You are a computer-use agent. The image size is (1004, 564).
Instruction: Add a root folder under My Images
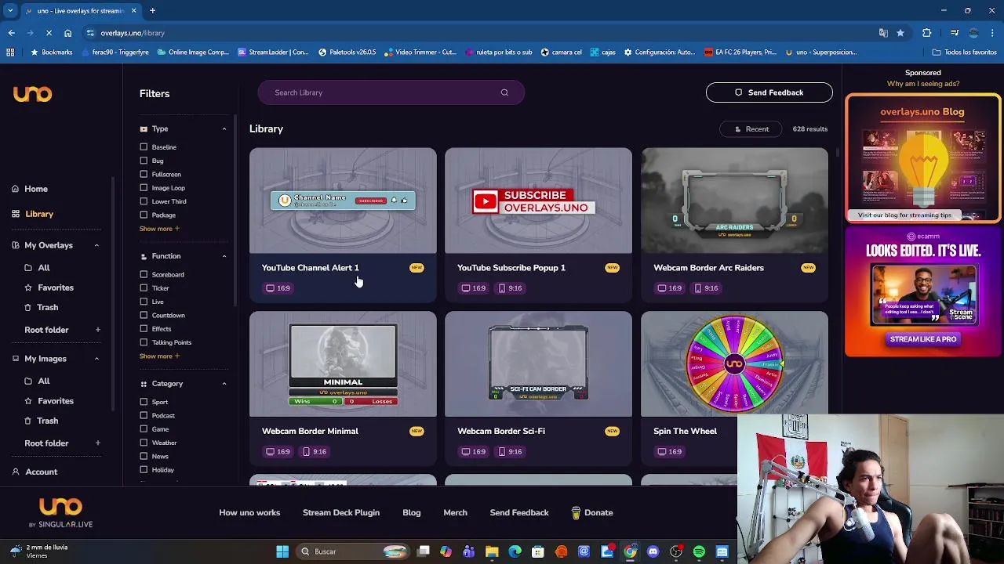tap(97, 443)
